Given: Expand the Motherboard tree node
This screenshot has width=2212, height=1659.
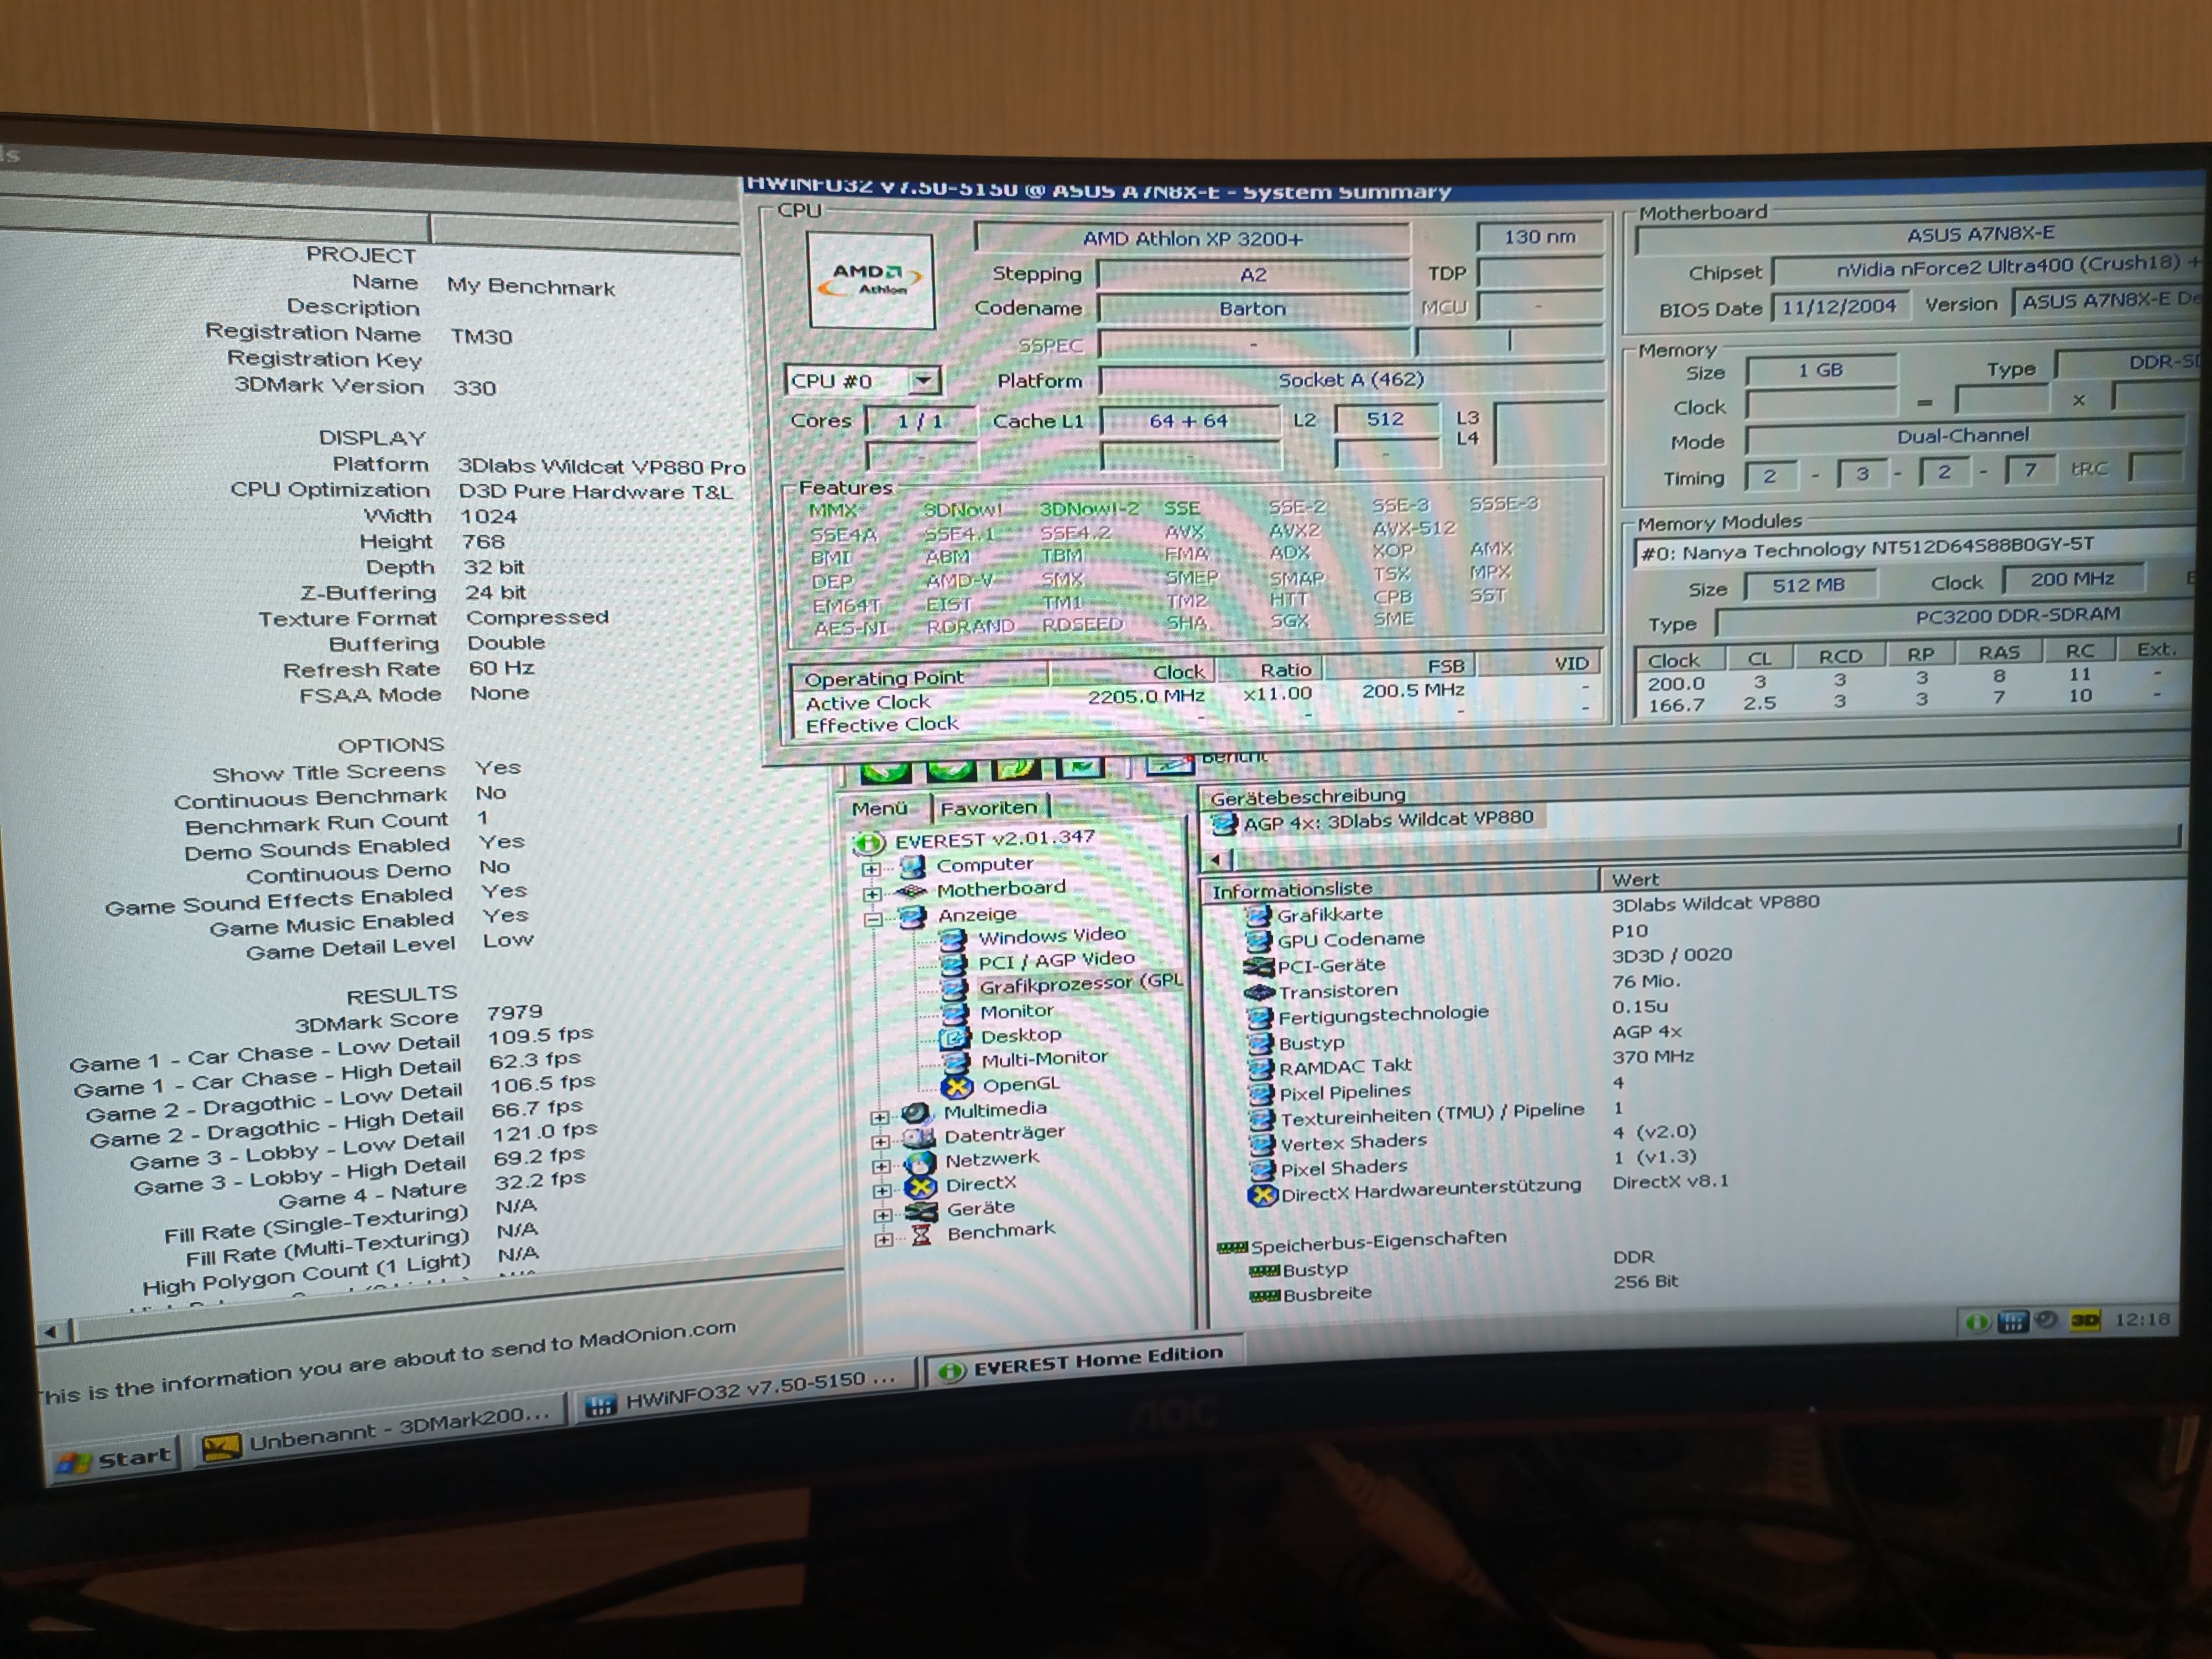Looking at the screenshot, I should point(872,894).
